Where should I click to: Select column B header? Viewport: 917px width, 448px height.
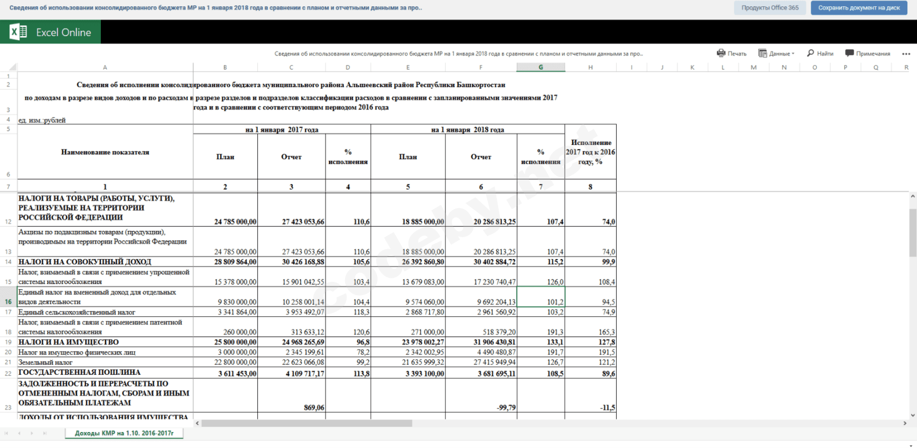point(225,67)
